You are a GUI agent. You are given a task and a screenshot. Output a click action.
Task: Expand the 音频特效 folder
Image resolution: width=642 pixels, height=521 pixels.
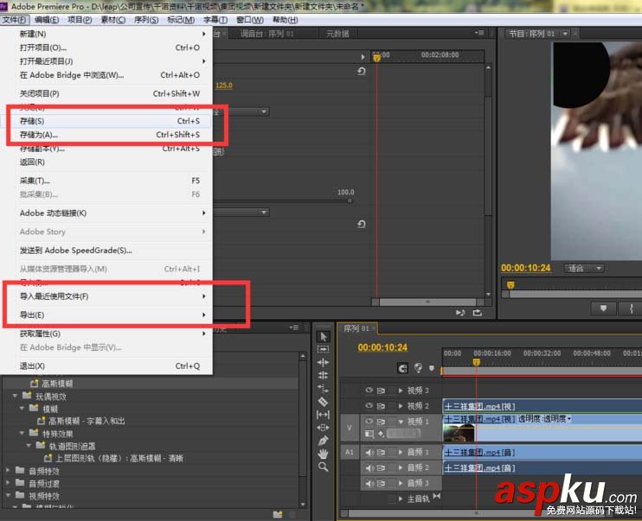click(8, 471)
